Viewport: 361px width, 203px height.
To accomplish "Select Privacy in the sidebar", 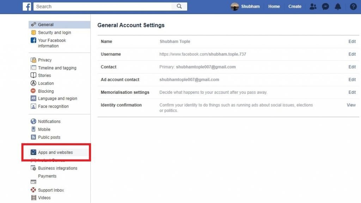I will coord(45,60).
